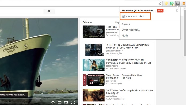Open the 13:35 TechTudo video thumbnail
186x105 pixels.
click(x=94, y=32)
